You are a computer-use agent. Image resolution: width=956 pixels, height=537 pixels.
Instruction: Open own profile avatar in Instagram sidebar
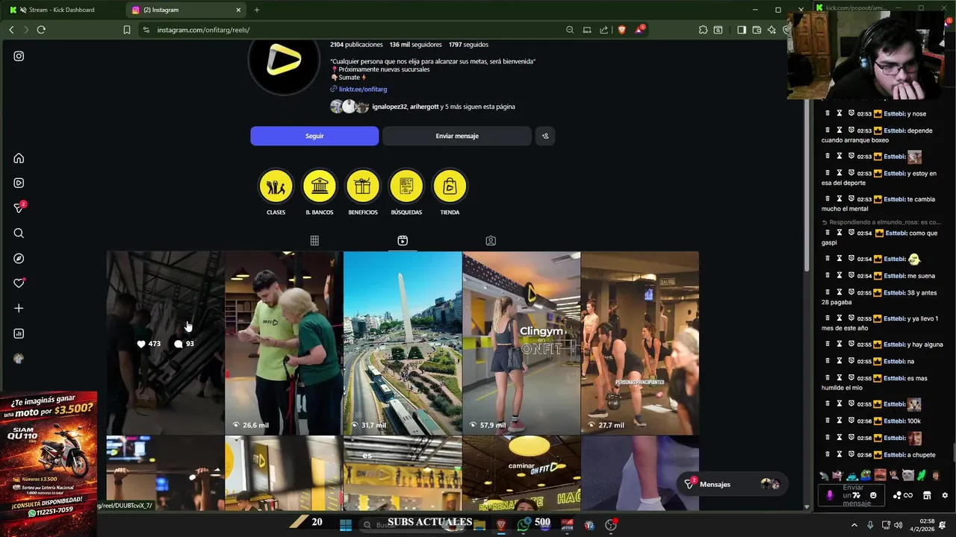[x=19, y=359]
